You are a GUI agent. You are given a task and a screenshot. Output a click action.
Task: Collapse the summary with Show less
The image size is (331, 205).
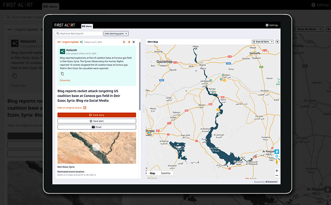[x=65, y=80]
